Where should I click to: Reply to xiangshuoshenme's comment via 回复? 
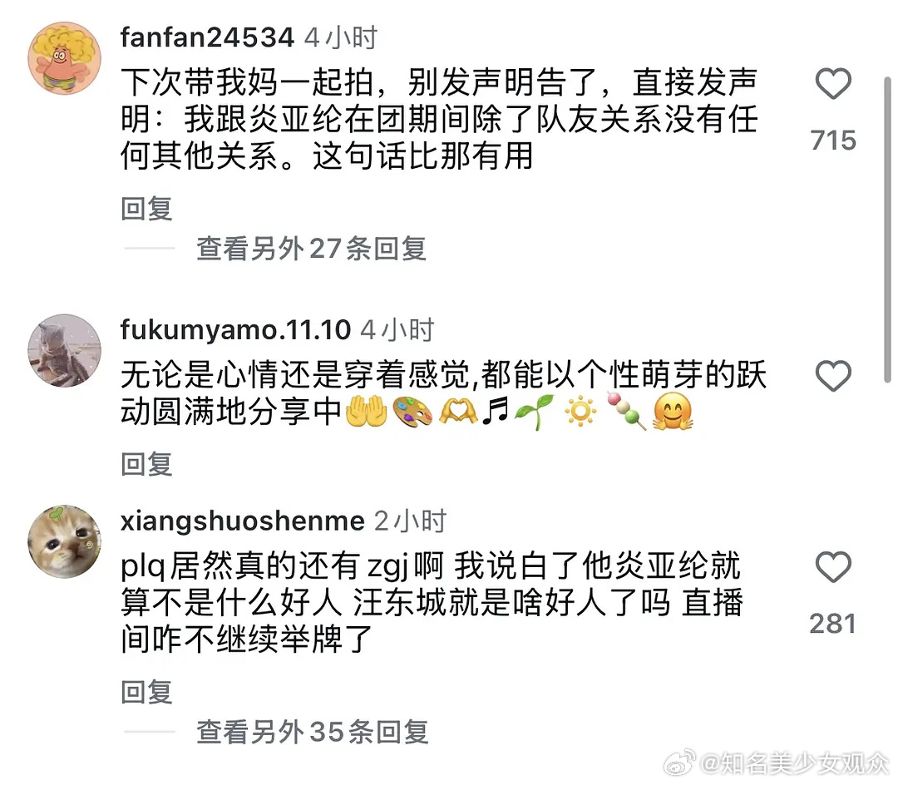[x=146, y=692]
